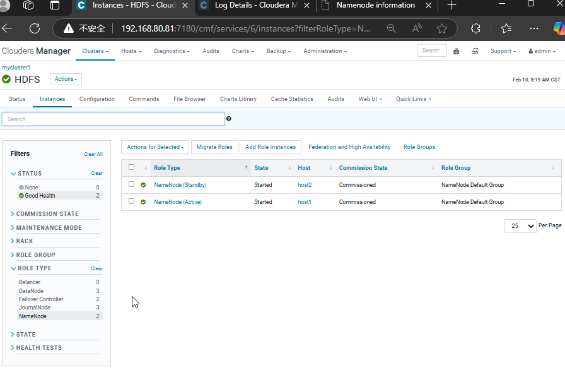Click the browser back arrow

click(7, 28)
